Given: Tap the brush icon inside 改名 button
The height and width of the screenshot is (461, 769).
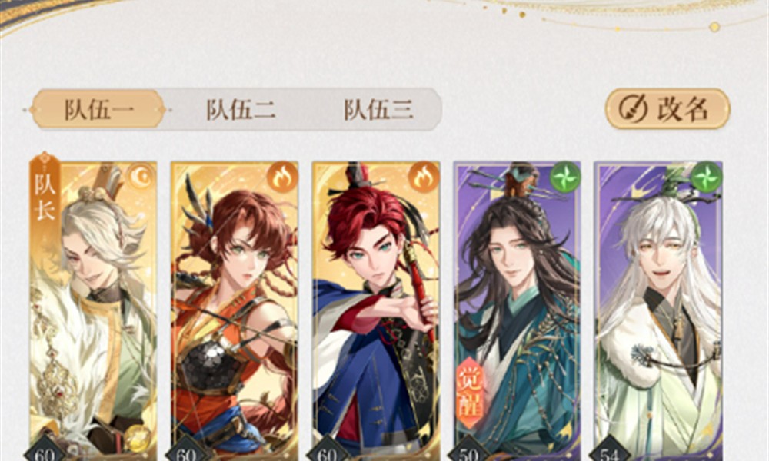Looking at the screenshot, I should [x=633, y=108].
